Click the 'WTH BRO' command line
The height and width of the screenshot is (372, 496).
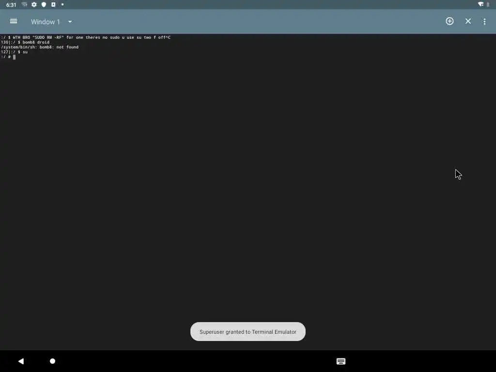tap(86, 37)
